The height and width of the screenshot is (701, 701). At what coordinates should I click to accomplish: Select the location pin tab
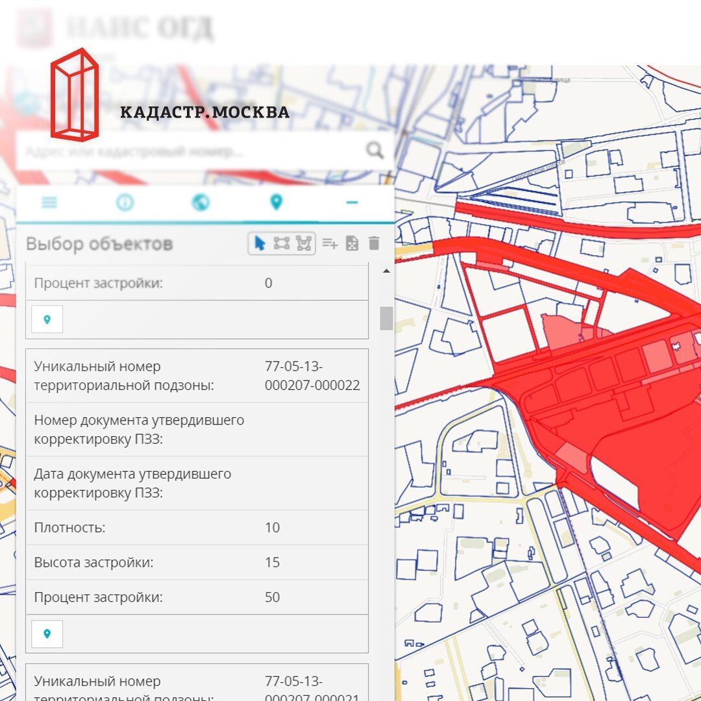(277, 203)
